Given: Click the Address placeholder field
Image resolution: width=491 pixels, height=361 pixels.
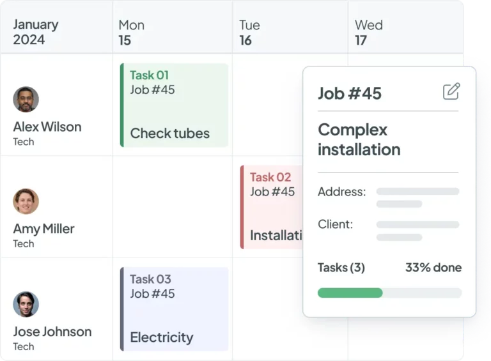Looking at the screenshot, I should click(417, 197).
